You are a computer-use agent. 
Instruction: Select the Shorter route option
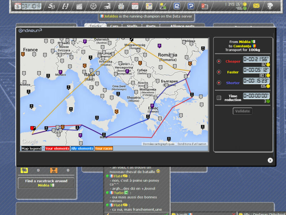tap(219, 83)
